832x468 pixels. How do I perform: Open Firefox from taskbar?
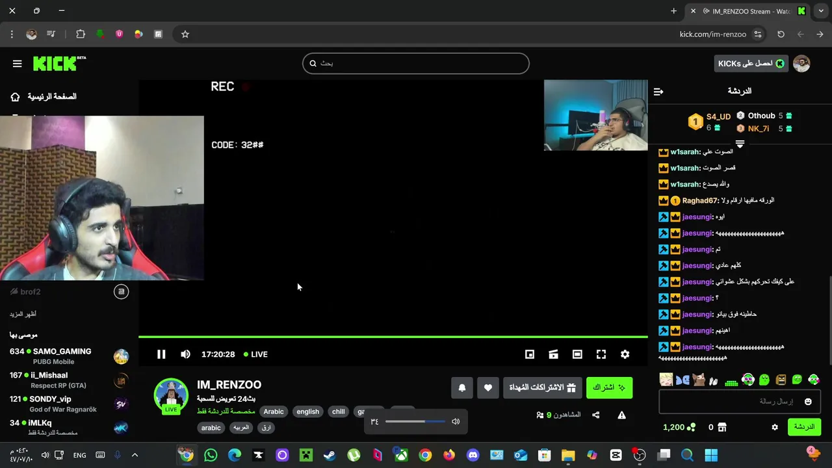[x=449, y=455]
